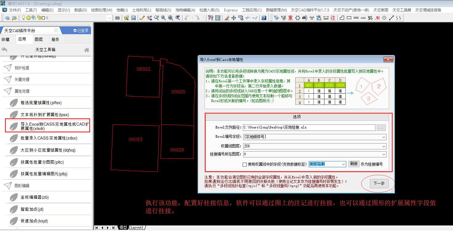Switch to the 服务 tab
453x231 pixels.
pos(55,39)
